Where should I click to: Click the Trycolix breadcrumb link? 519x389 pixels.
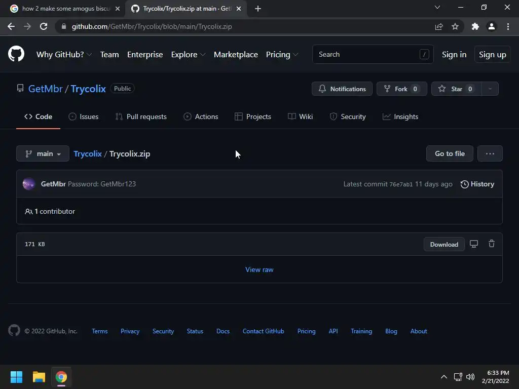[87, 154]
